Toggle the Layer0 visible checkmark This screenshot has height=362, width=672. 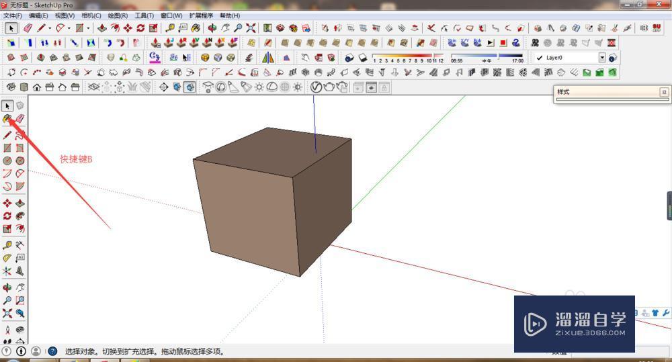pyautogui.click(x=540, y=58)
